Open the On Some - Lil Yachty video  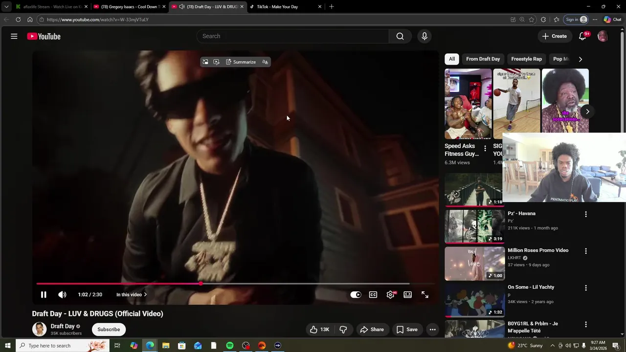(531, 287)
